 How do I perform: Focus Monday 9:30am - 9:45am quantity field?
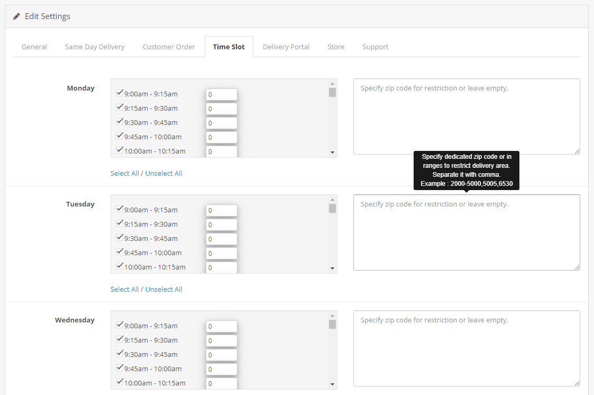(222, 123)
